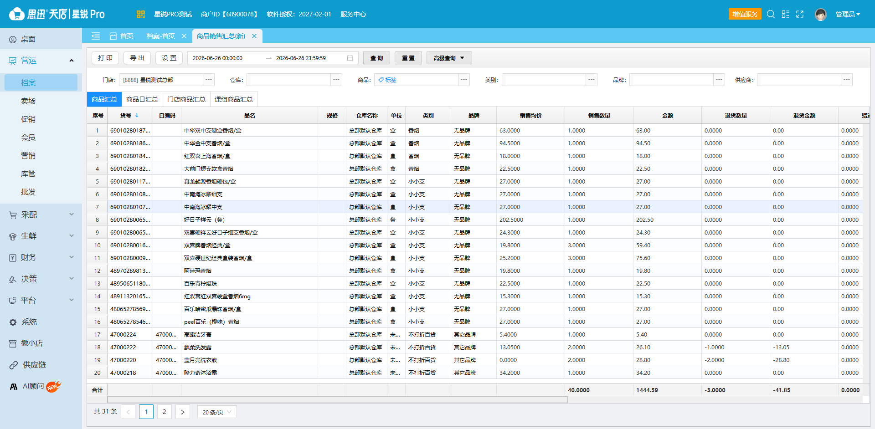This screenshot has width=875, height=429.
Task: Click the list layout icon in header
Action: pos(785,14)
